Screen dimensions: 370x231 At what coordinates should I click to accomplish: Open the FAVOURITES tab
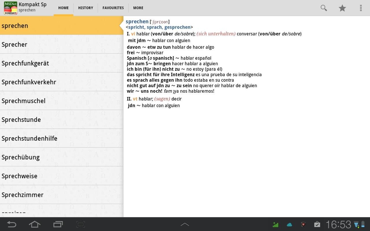pyautogui.click(x=113, y=8)
